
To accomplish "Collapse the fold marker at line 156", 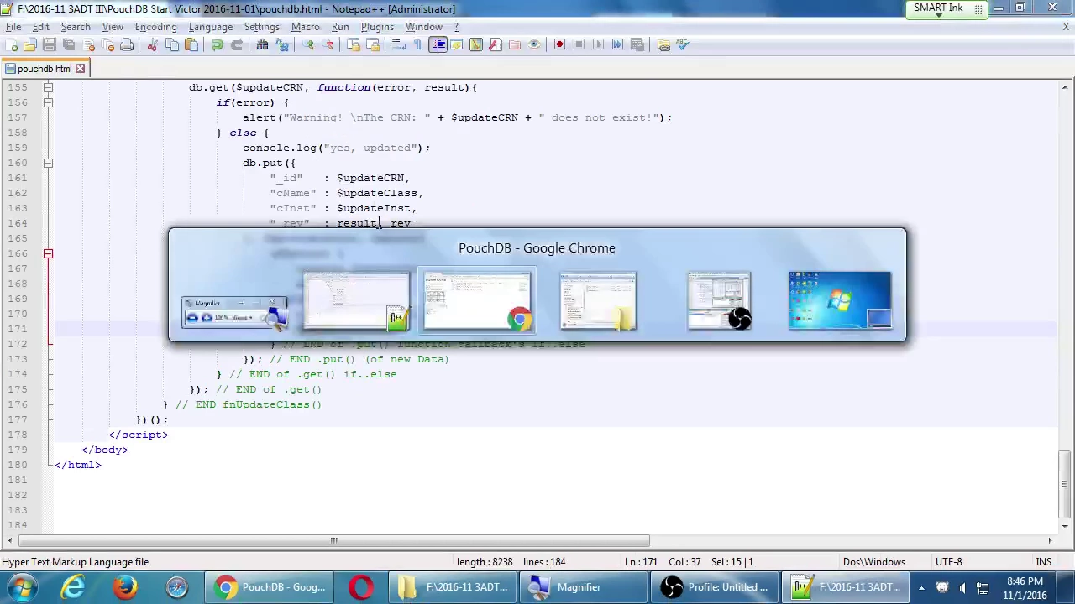I will point(48,102).
